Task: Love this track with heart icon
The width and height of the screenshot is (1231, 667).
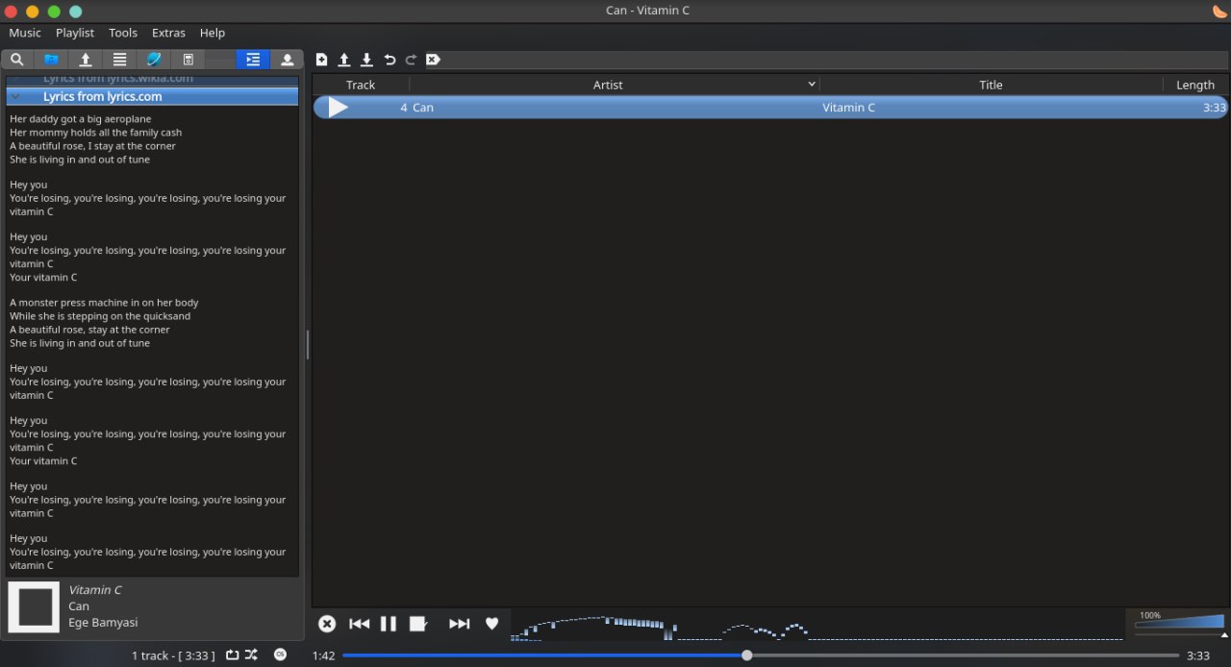Action: (492, 624)
